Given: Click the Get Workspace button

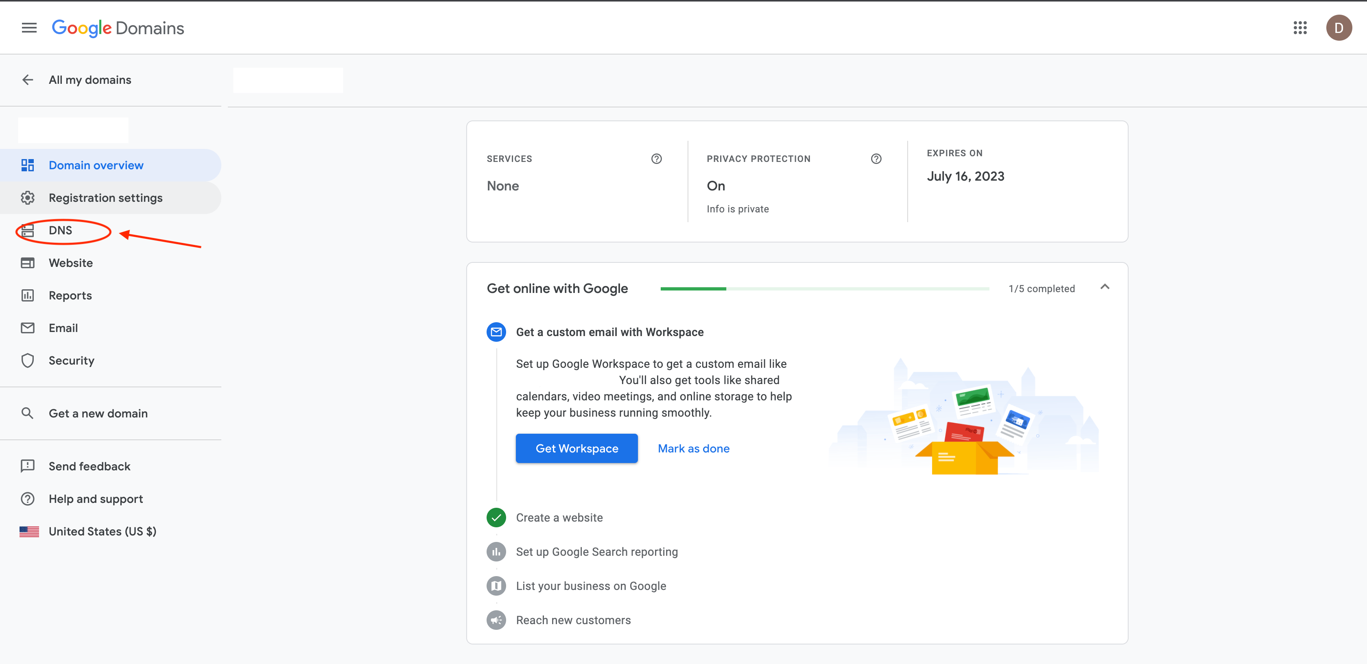Looking at the screenshot, I should point(577,448).
